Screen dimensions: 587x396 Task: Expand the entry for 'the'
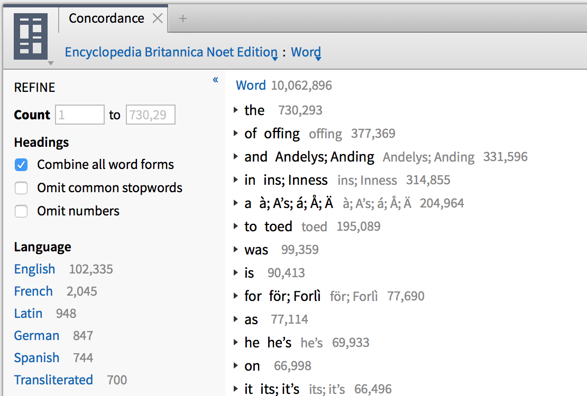click(x=235, y=110)
